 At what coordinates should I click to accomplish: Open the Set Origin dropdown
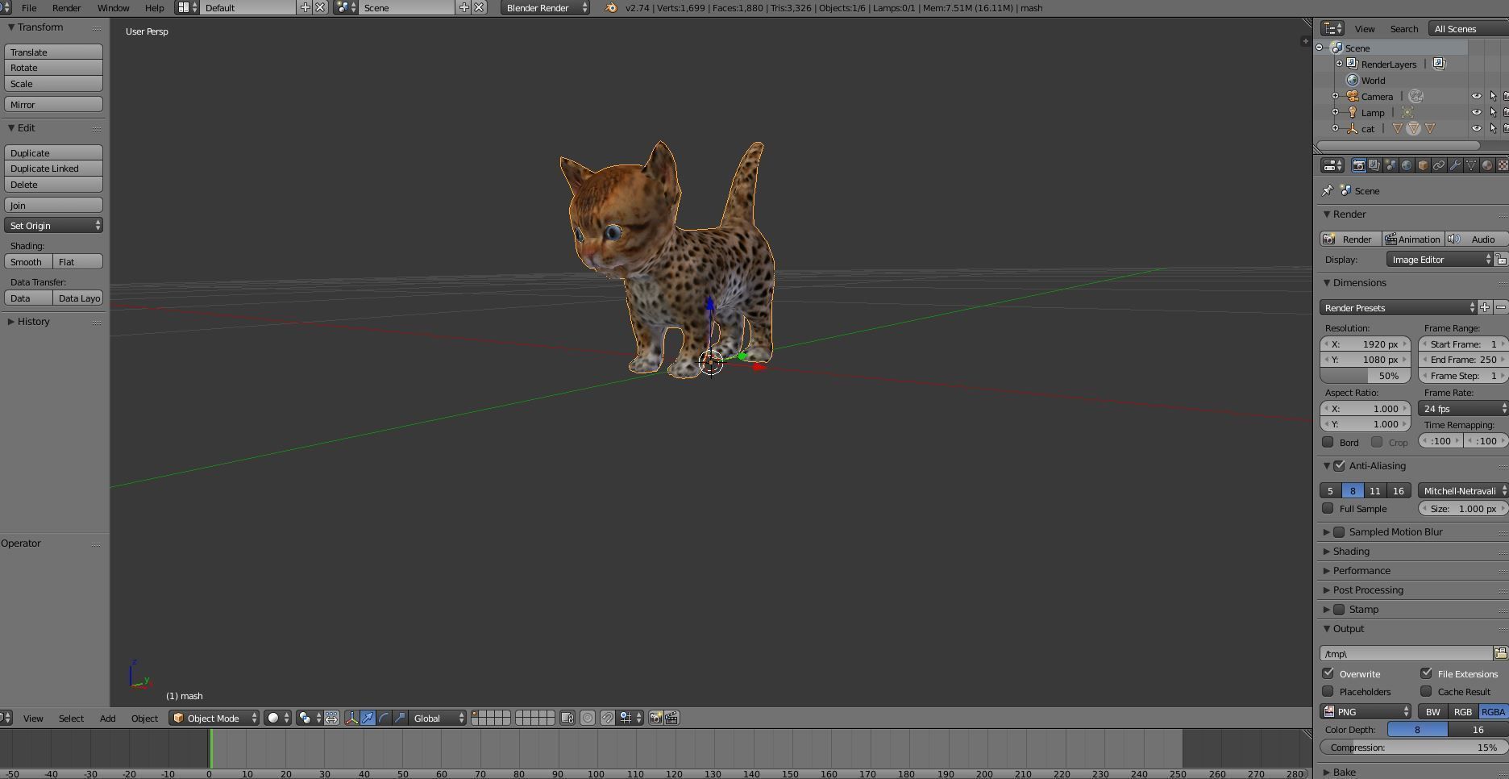(x=53, y=226)
